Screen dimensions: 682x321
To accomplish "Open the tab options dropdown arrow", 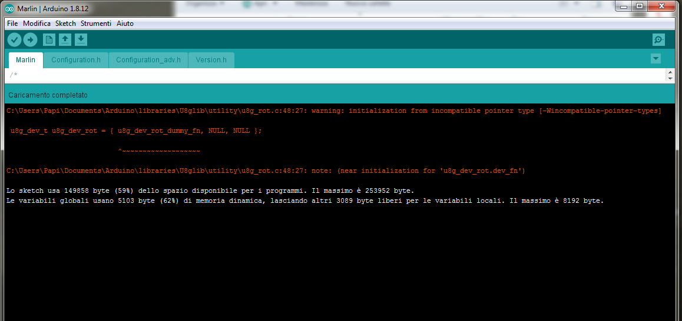I will click(655, 59).
